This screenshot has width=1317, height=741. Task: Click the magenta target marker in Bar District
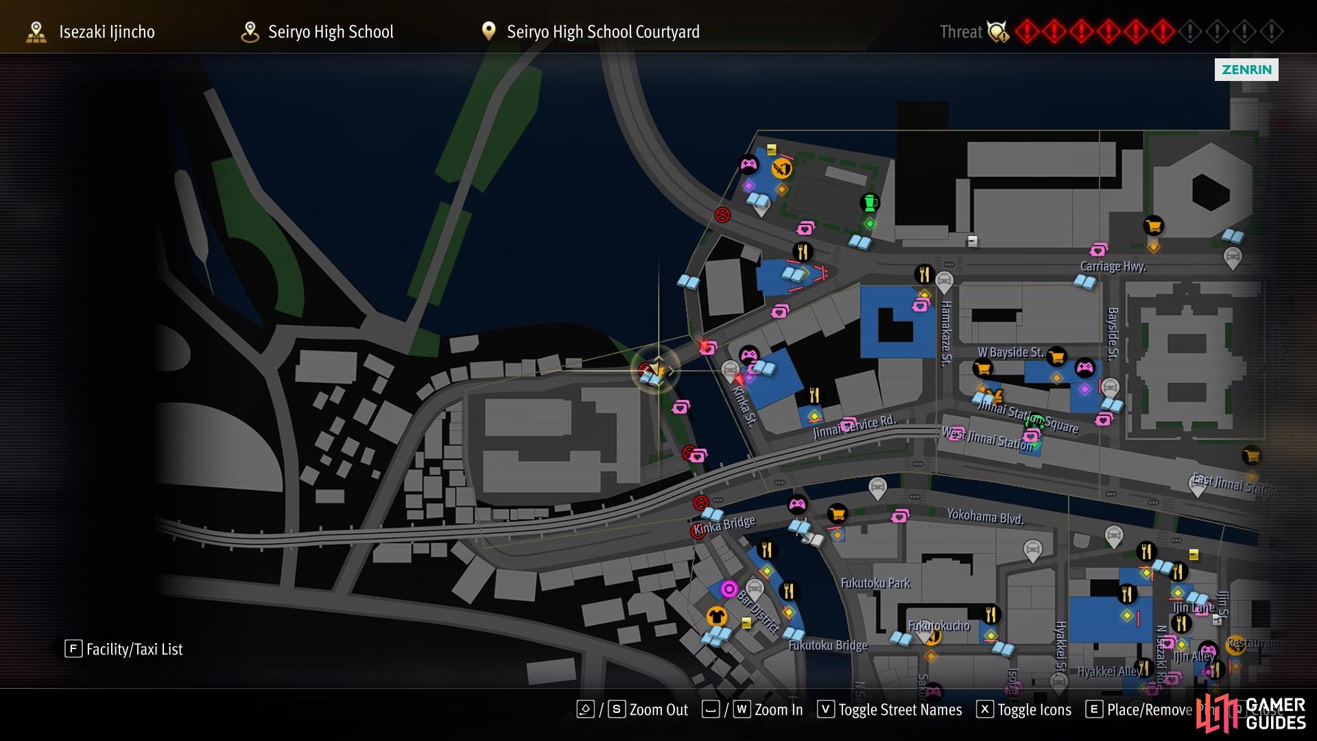[x=729, y=589]
